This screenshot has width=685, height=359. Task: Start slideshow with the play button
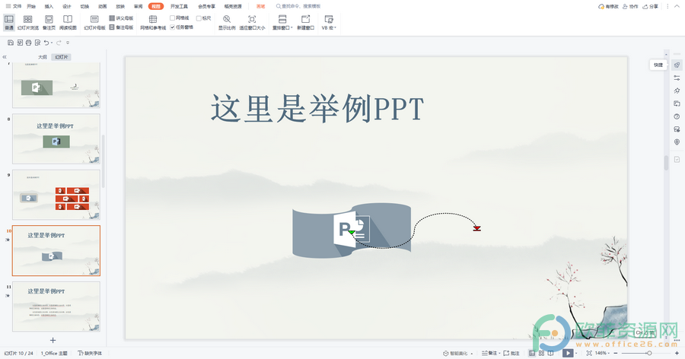(x=568, y=354)
